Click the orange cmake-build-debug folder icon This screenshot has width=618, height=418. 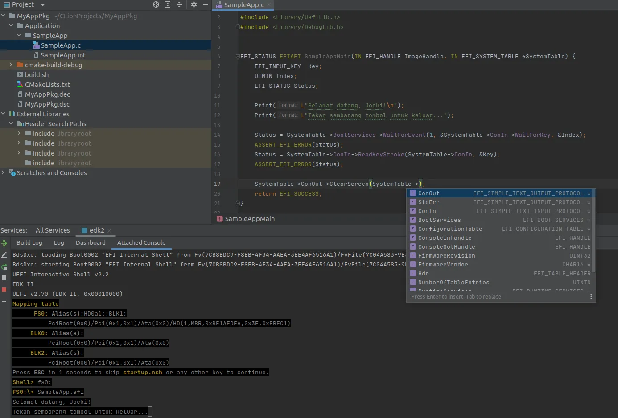[20, 65]
